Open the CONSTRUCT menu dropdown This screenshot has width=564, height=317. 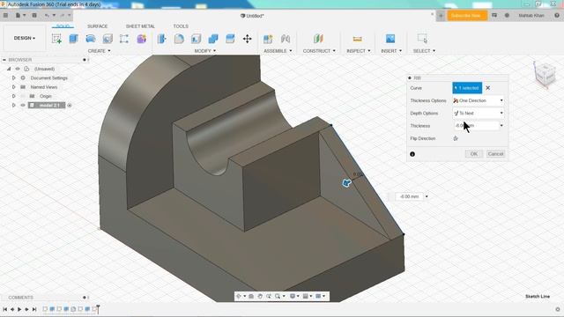319,51
